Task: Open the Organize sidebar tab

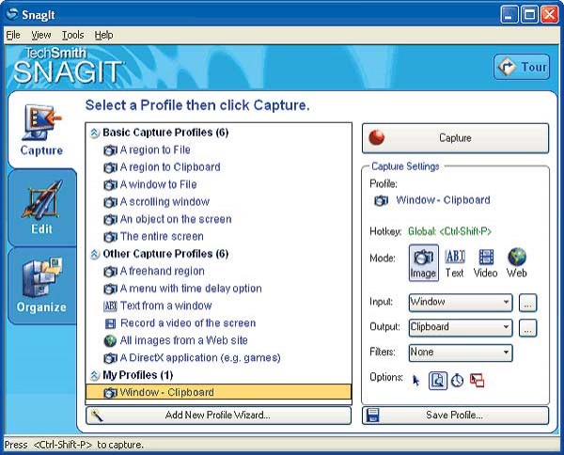Action: 41,286
